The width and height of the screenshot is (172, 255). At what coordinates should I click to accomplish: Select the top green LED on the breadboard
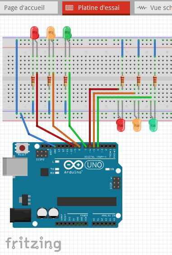coord(67,33)
